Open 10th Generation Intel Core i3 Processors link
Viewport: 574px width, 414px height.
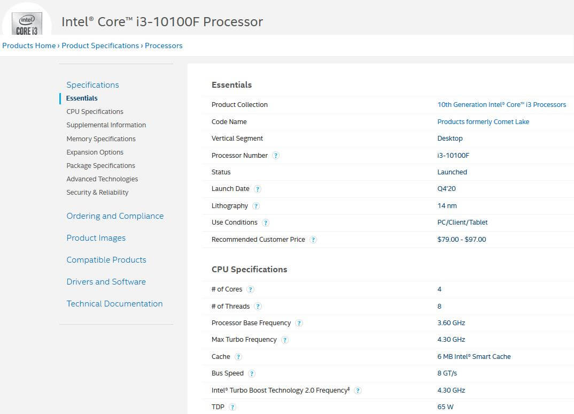(x=501, y=105)
